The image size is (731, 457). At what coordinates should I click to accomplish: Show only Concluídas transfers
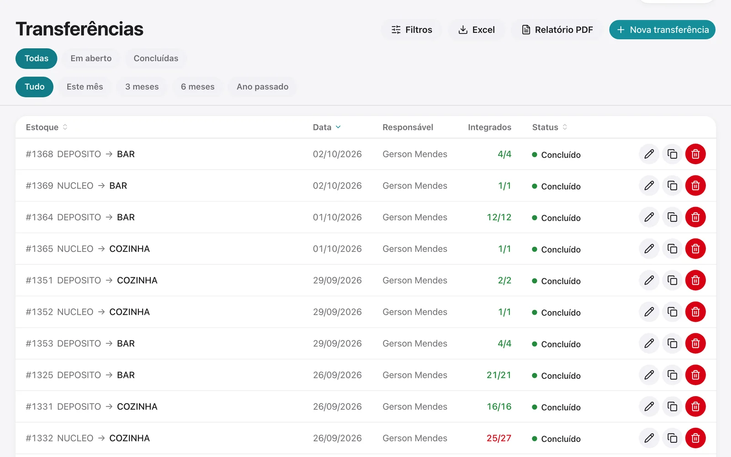156,58
